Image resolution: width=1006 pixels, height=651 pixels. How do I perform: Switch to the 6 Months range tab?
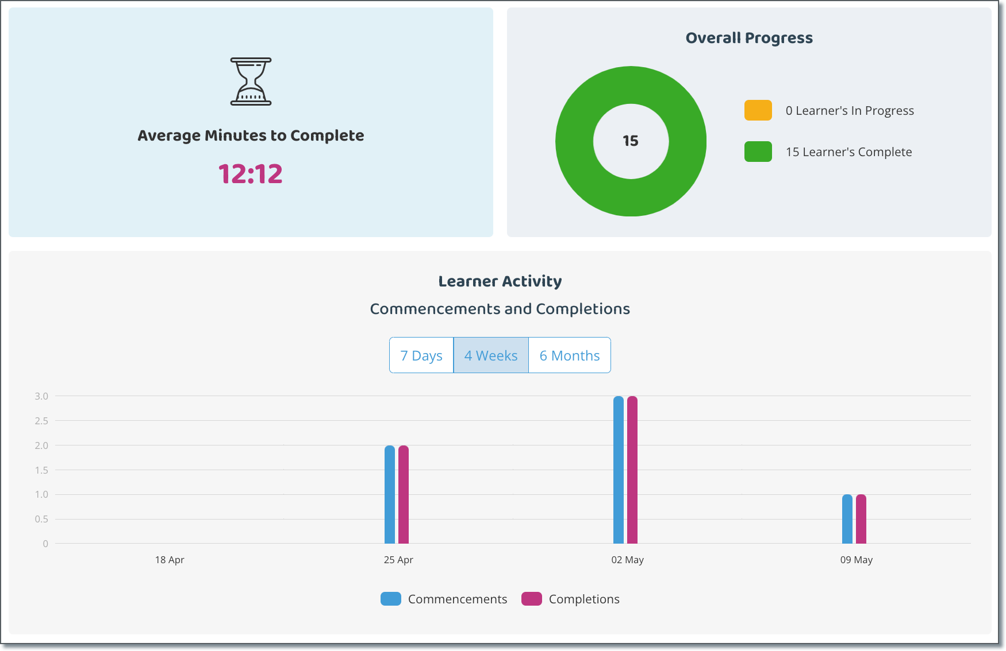[570, 355]
